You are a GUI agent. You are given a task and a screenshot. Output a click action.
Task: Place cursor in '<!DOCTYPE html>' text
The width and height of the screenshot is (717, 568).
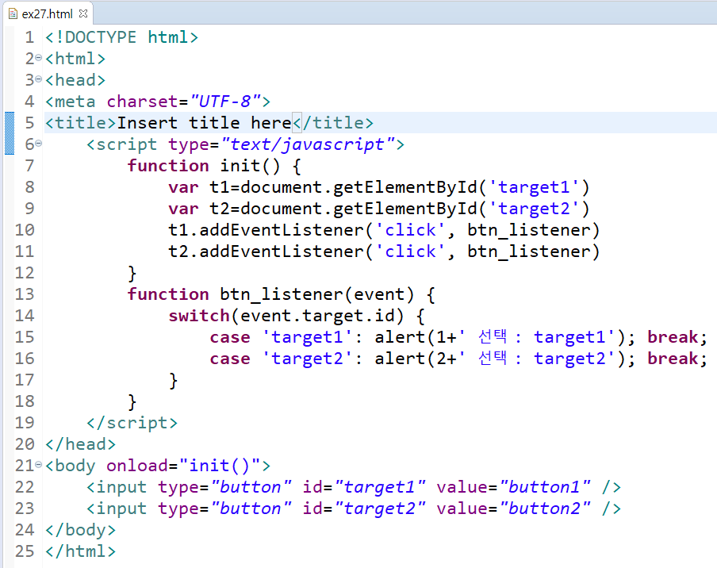tap(121, 37)
